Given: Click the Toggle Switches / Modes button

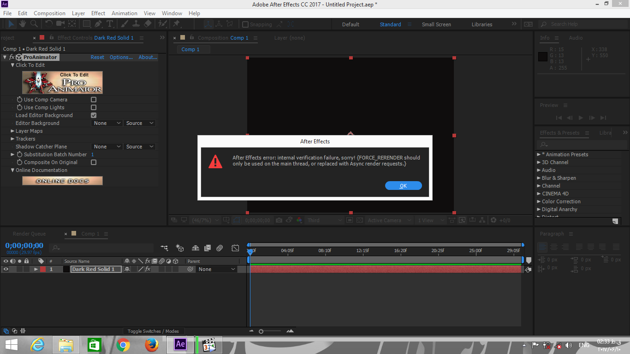Looking at the screenshot, I should coord(153,331).
